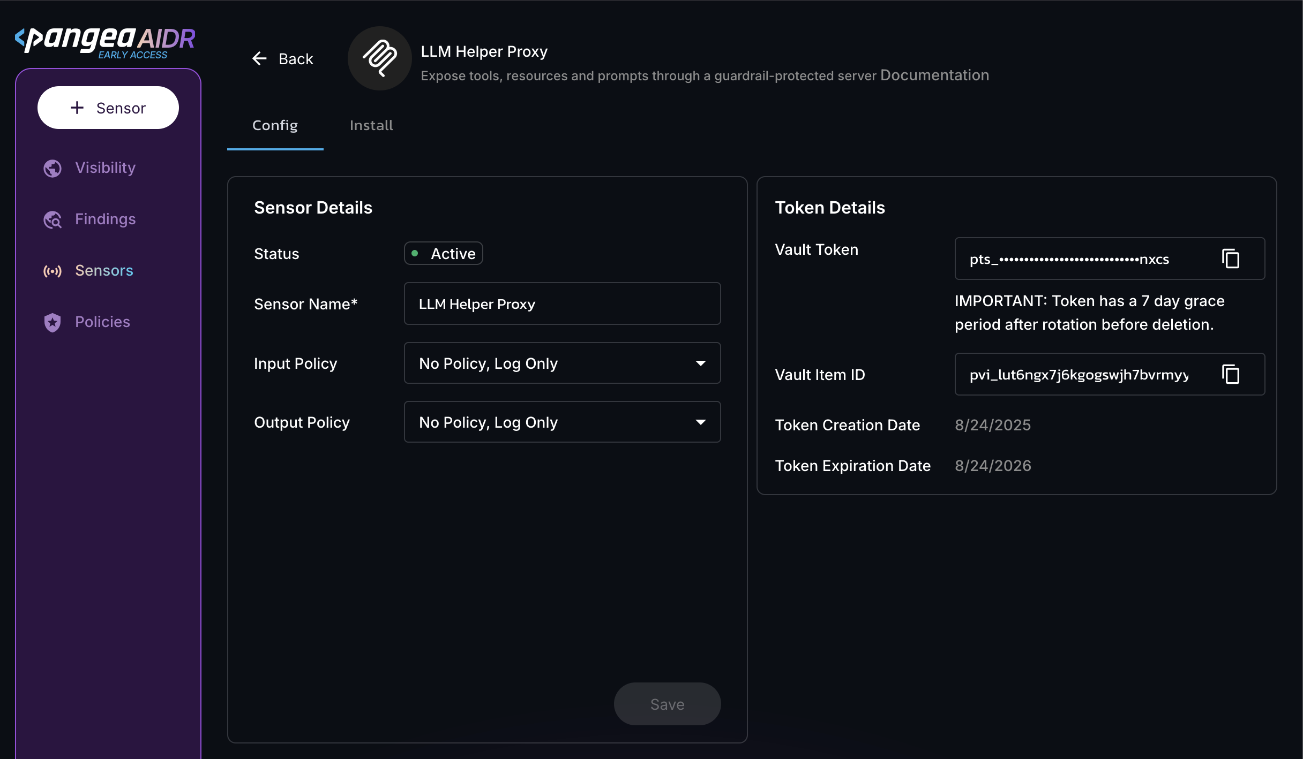Switch to the Install tab

click(x=371, y=125)
